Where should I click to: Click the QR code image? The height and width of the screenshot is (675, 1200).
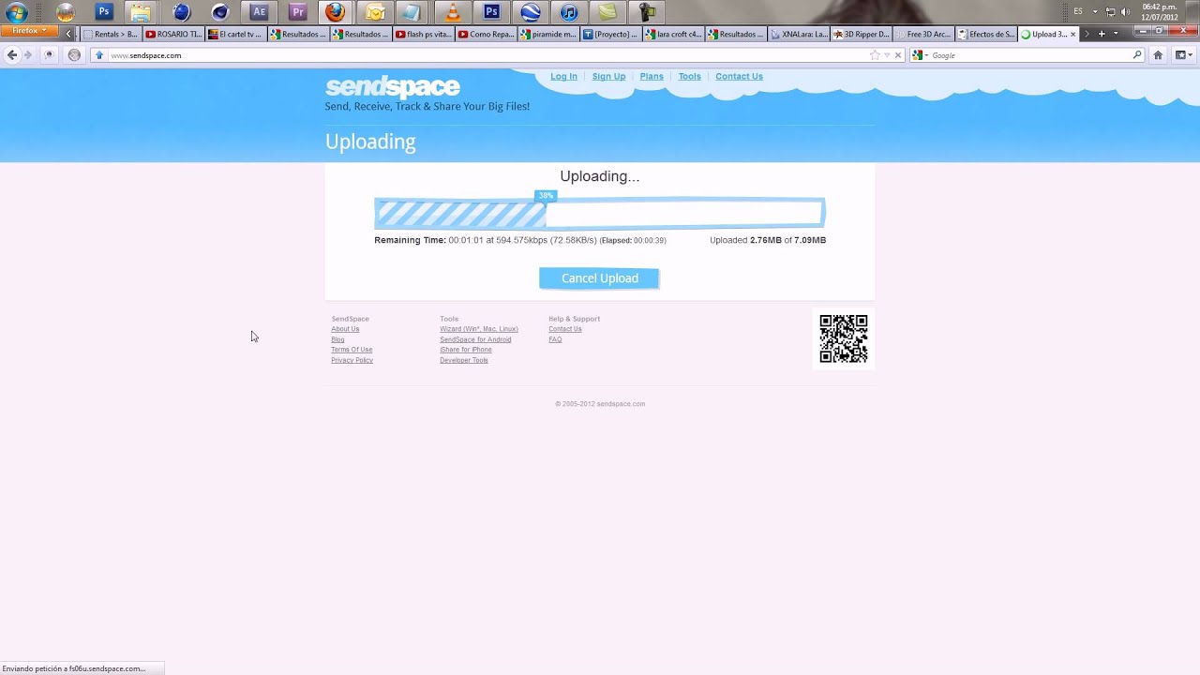click(x=844, y=338)
